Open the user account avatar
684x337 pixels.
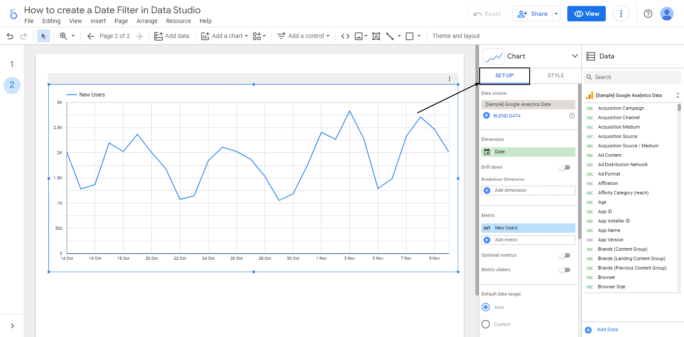(667, 14)
